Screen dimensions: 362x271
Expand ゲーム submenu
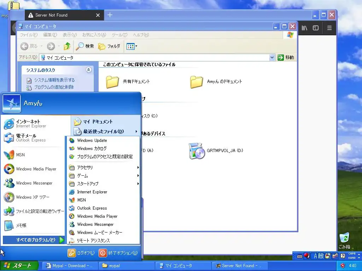pos(104,176)
